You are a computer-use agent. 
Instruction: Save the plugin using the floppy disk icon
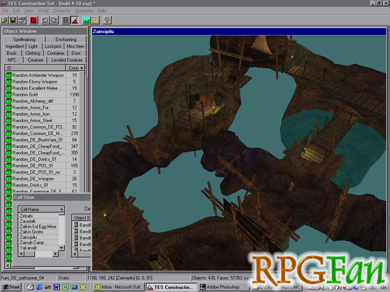(x=13, y=20)
